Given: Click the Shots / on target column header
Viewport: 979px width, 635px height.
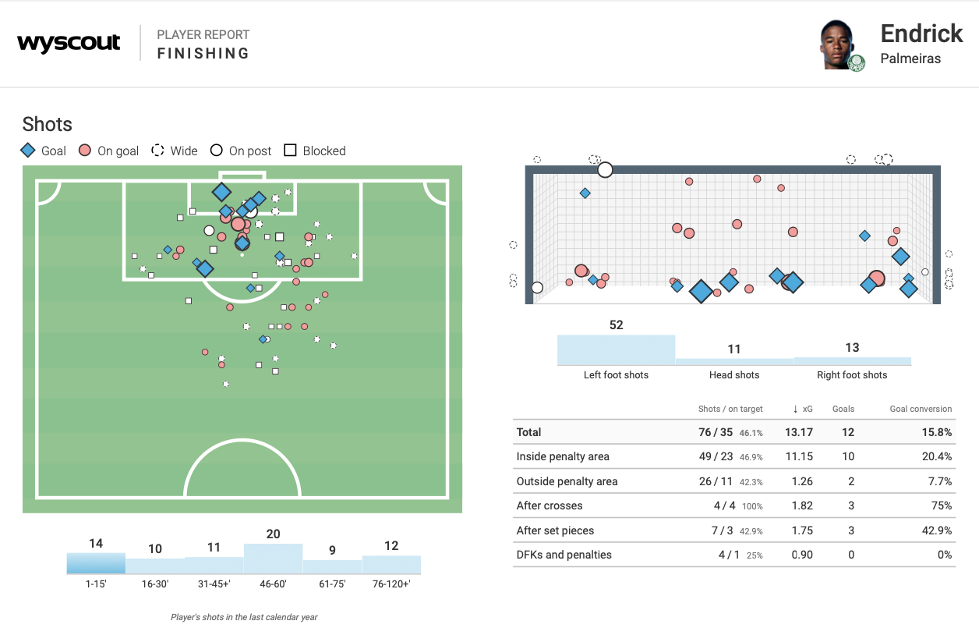Looking at the screenshot, I should [730, 409].
